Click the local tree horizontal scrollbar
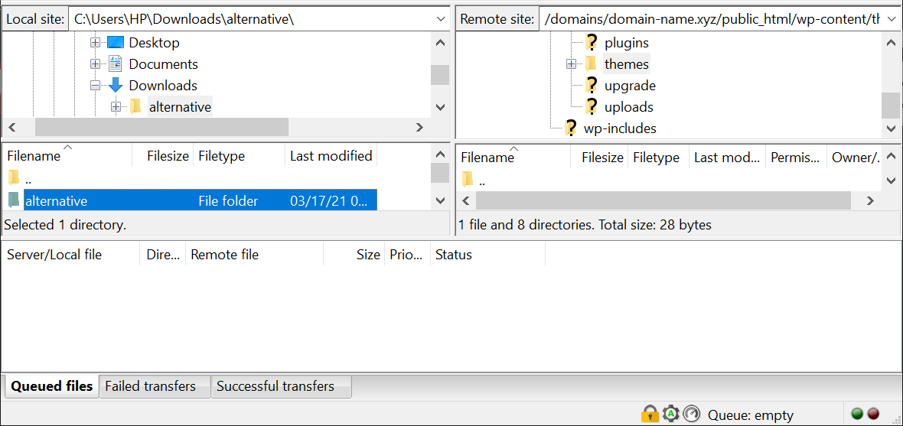Viewport: 903px width, 426px height. click(161, 127)
